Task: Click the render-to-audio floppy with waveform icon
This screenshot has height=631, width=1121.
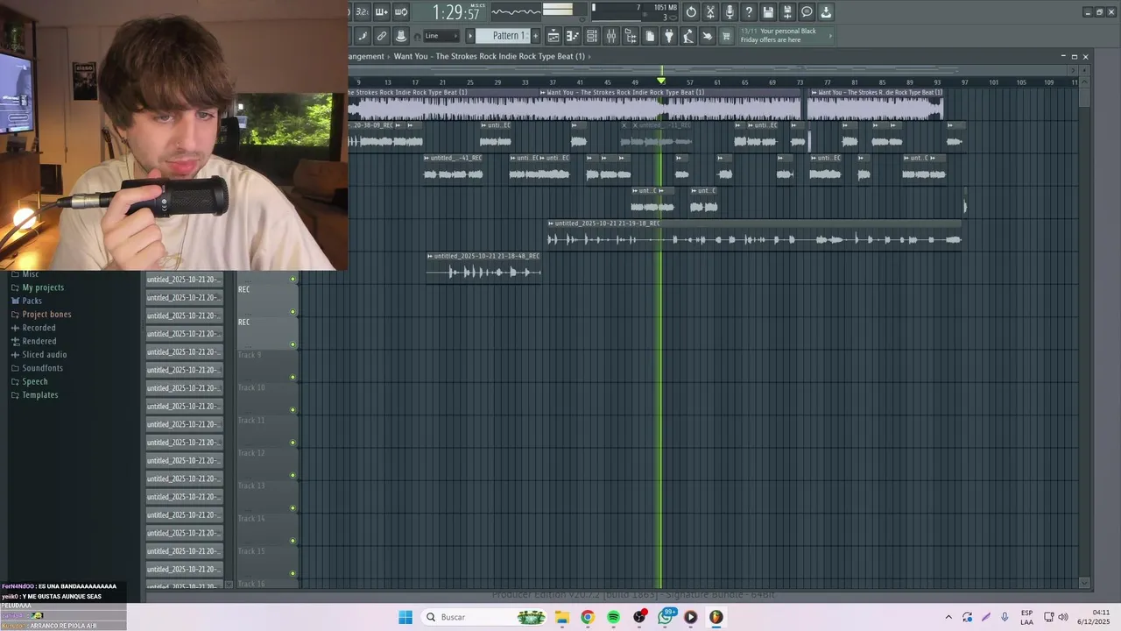Action: click(x=787, y=12)
